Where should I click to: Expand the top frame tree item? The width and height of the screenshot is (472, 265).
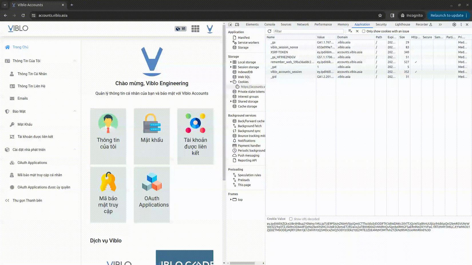point(231,200)
